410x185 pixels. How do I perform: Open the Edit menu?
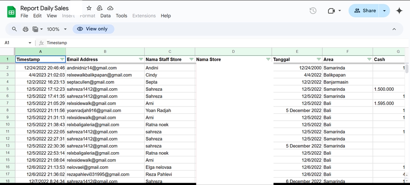tap(38, 16)
